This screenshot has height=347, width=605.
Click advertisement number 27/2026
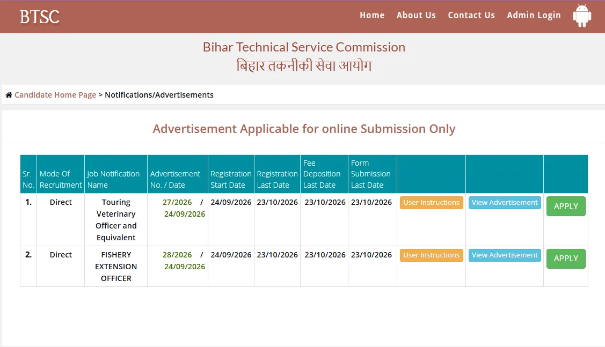point(177,202)
